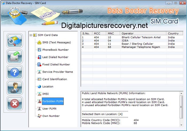Click the Last Dialed Number phone icon
This screenshot has height=131, width=187.
(x=39, y=57)
